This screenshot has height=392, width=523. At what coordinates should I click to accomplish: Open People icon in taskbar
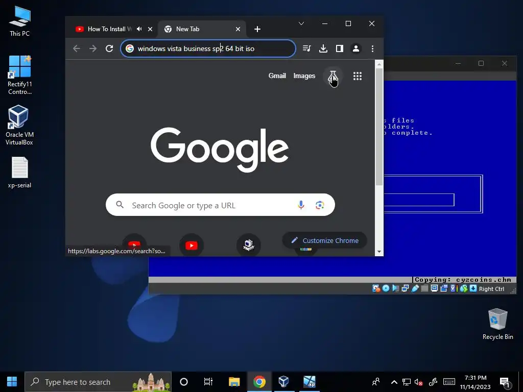(376, 382)
